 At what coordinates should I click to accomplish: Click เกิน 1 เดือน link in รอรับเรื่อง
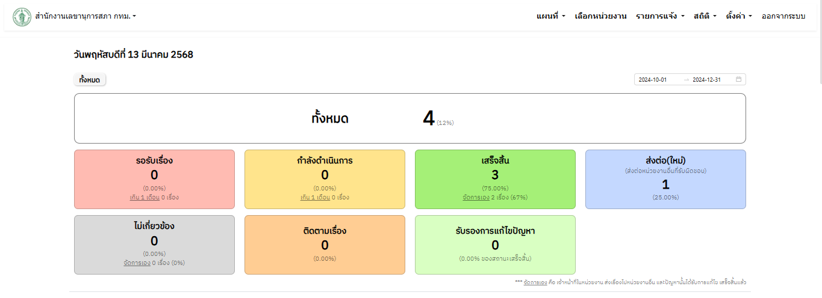(x=145, y=197)
